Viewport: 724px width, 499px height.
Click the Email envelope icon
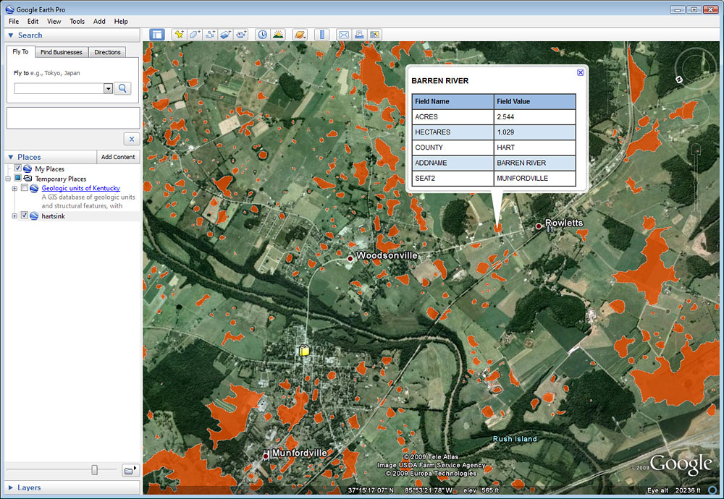click(343, 35)
